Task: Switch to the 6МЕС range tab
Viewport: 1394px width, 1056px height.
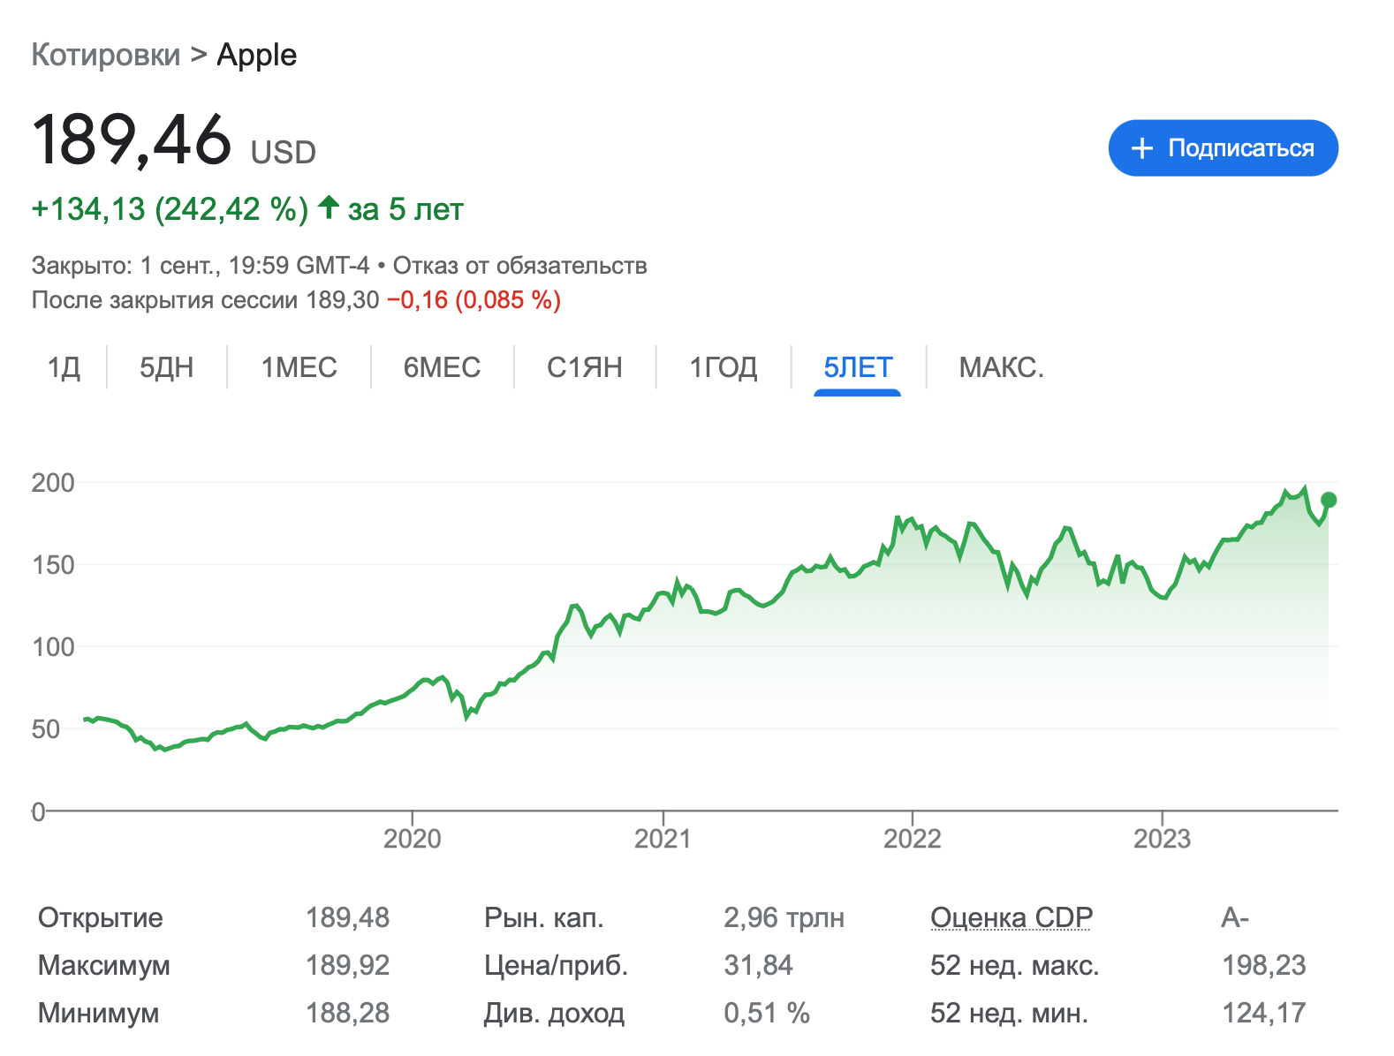Action: [443, 367]
